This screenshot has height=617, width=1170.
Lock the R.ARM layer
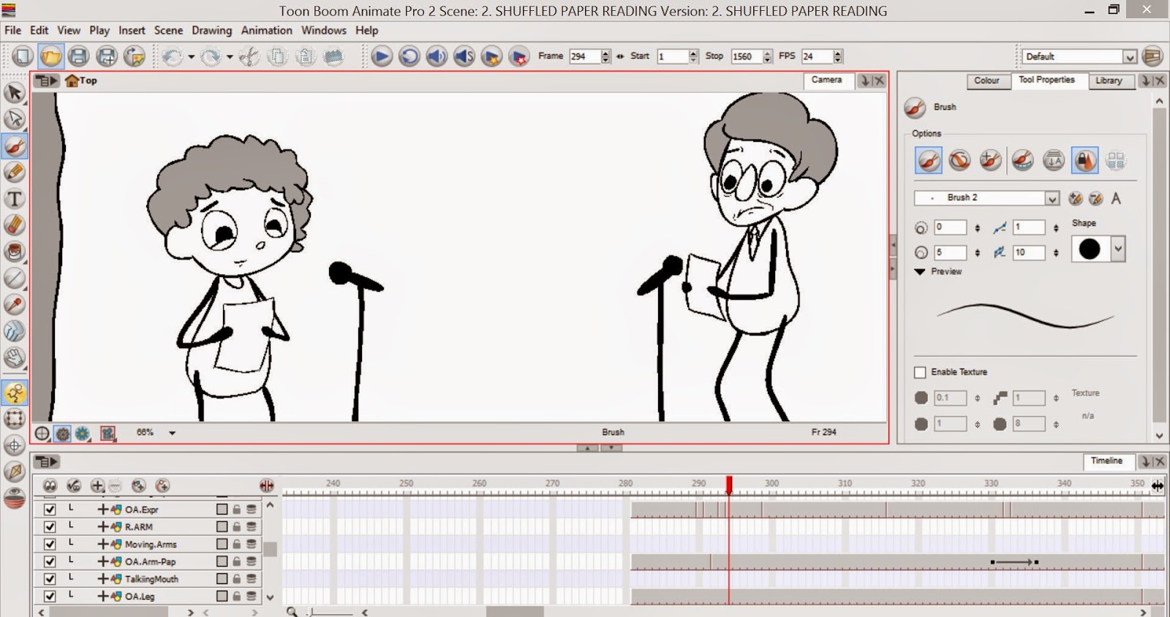coord(237,526)
